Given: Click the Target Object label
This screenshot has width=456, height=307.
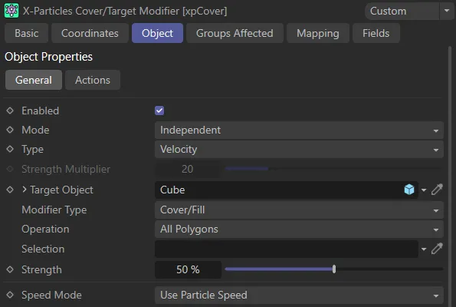Looking at the screenshot, I should (x=61, y=190).
